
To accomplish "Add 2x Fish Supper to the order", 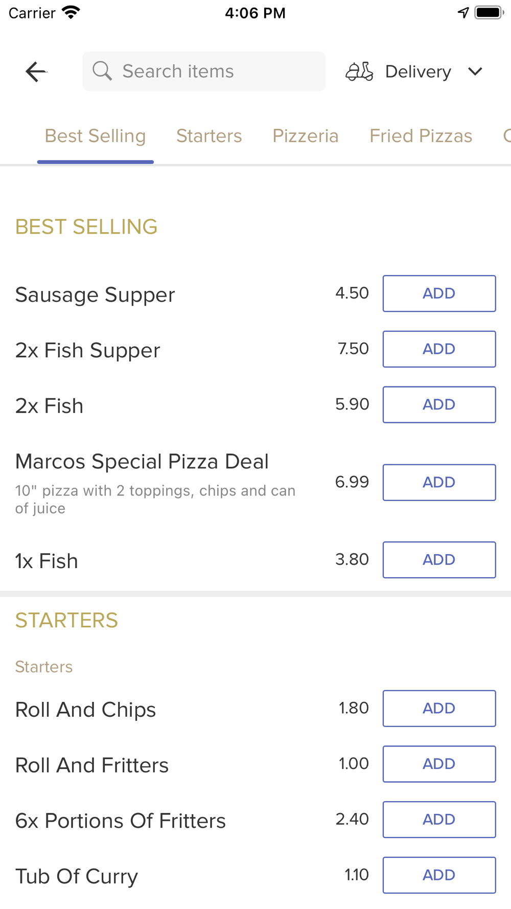I will [439, 349].
